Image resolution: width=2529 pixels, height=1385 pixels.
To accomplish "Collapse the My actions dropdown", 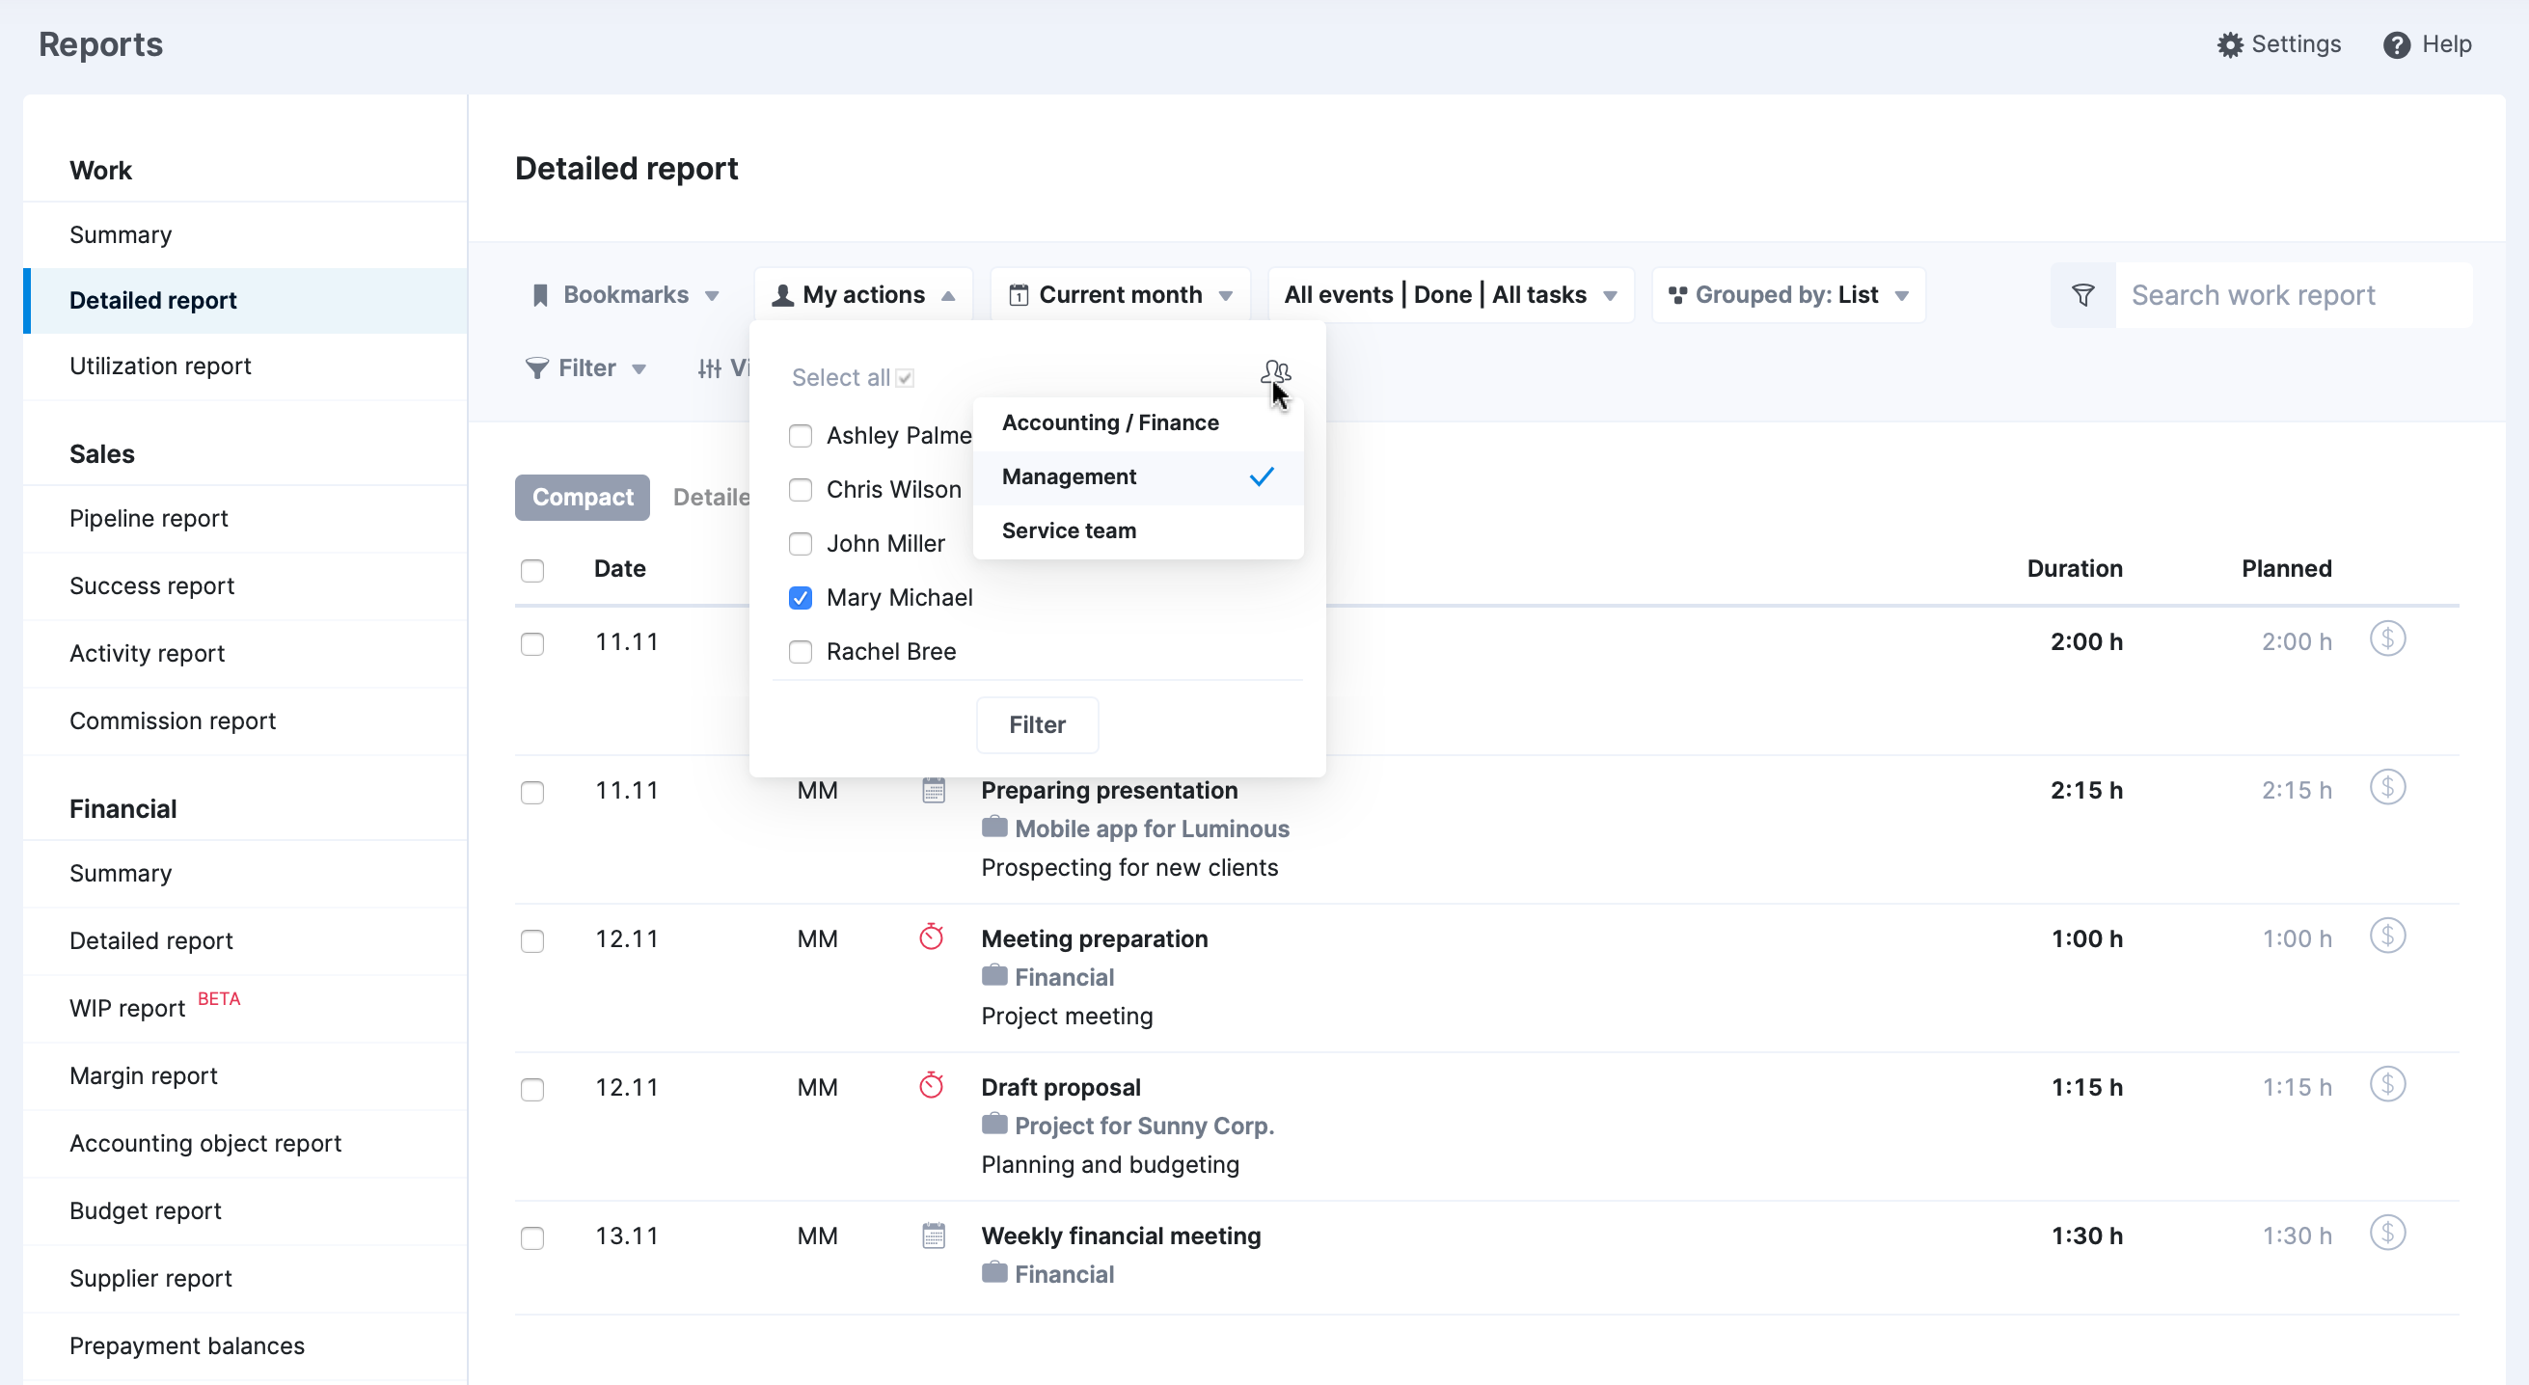I will (x=863, y=295).
